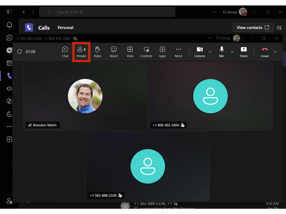This screenshot has height=214, width=286.
Task: Open the lightning bolt app in sidebar
Action: 9,50
